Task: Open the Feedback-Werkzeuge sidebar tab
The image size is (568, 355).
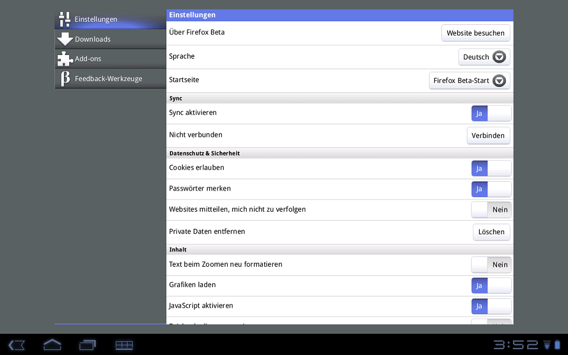Action: (x=110, y=79)
